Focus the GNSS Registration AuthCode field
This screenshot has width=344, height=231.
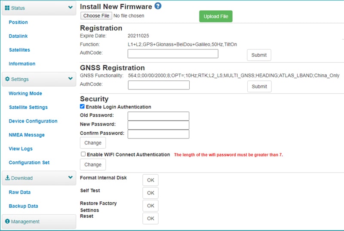(x=158, y=85)
